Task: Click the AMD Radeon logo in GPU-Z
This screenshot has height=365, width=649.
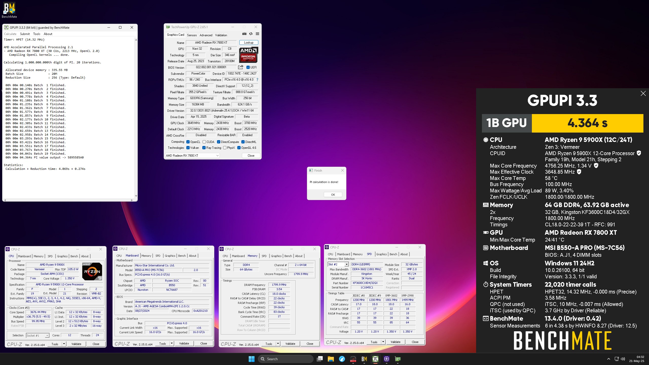Action: pos(248,54)
